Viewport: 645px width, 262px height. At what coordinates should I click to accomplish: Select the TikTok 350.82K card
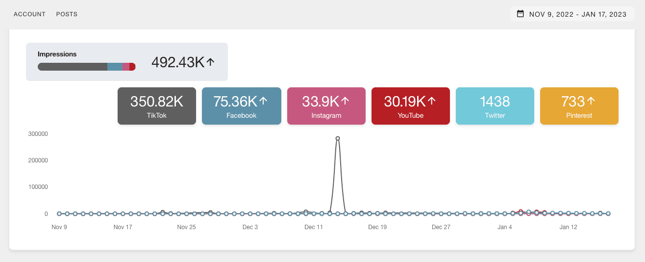pyautogui.click(x=157, y=106)
